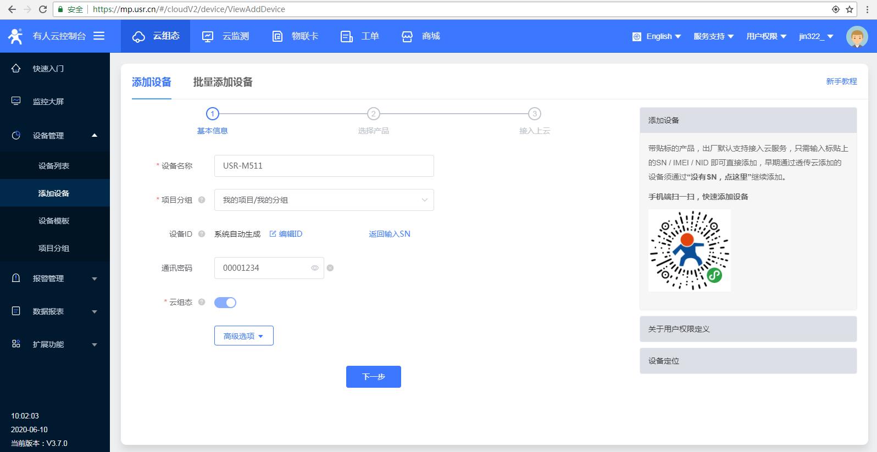This screenshot has width=877, height=452.
Task: Switch to the 批量添加设备 tab
Action: (223, 82)
